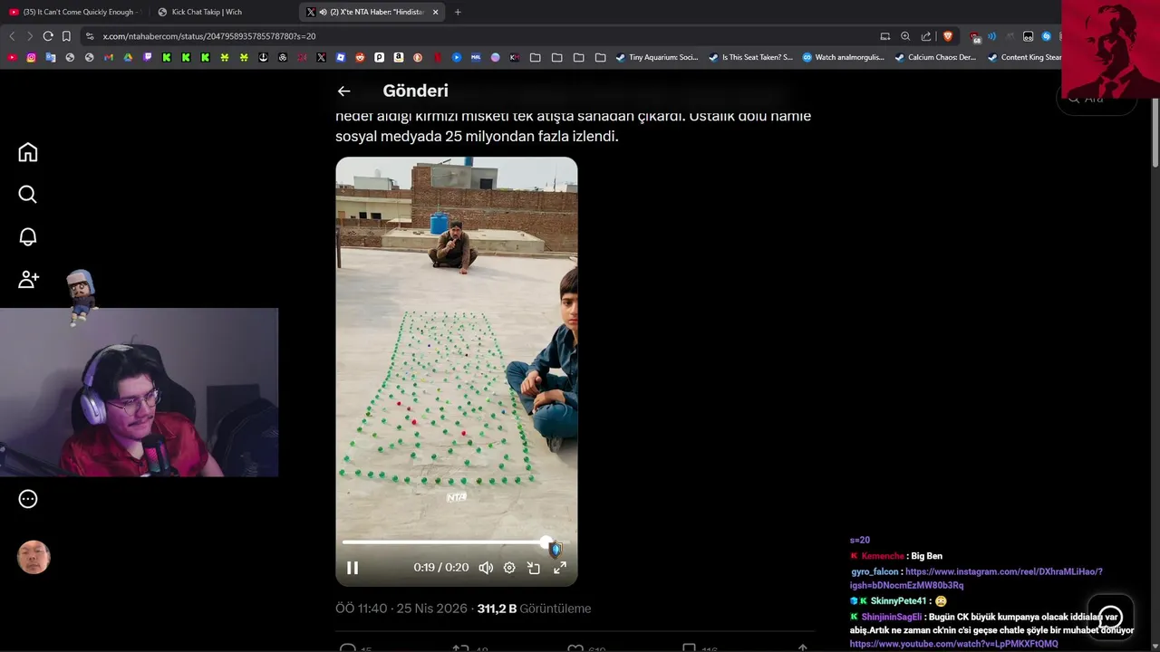Share this page from the address bar
The height and width of the screenshot is (652, 1160).
[926, 36]
